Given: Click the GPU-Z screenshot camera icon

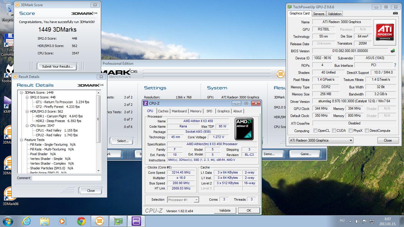Looking at the screenshot, I should pyautogui.click(x=395, y=14).
